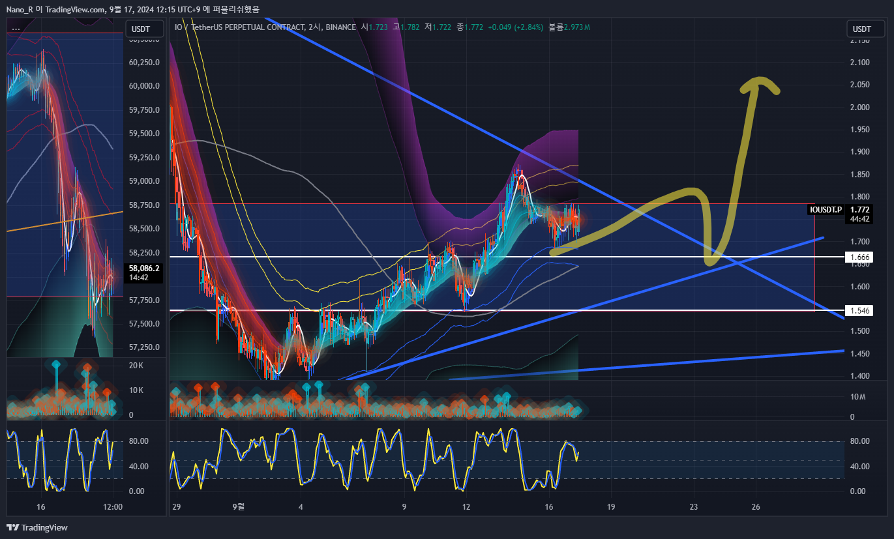This screenshot has width=894, height=539.
Task: Click the low value 1.722 in the legend
Action: click(441, 27)
